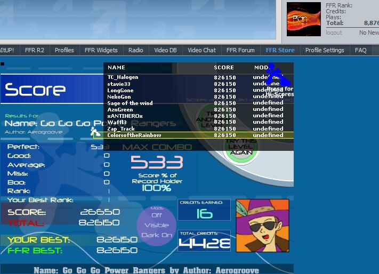Click the Max Combo 533 value
The width and height of the screenshot is (379, 274).
(157, 162)
